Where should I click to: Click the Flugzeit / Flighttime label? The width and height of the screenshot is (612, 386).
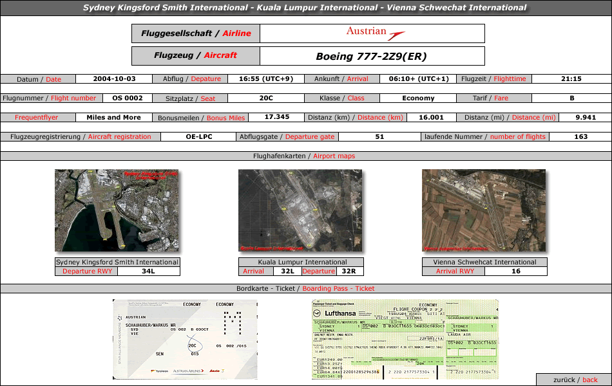(x=493, y=78)
